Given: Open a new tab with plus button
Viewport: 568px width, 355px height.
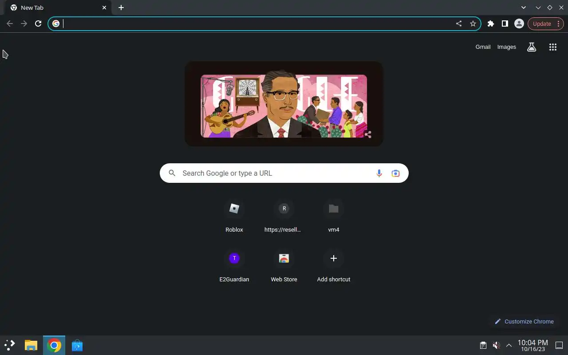Looking at the screenshot, I should coord(121,8).
